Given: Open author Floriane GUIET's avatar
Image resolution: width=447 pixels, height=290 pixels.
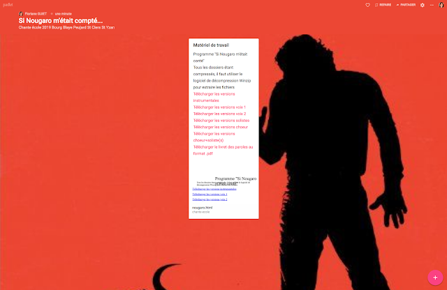Looking at the screenshot, I should [x=21, y=14].
